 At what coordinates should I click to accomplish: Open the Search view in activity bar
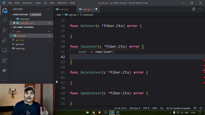pos(4,20)
